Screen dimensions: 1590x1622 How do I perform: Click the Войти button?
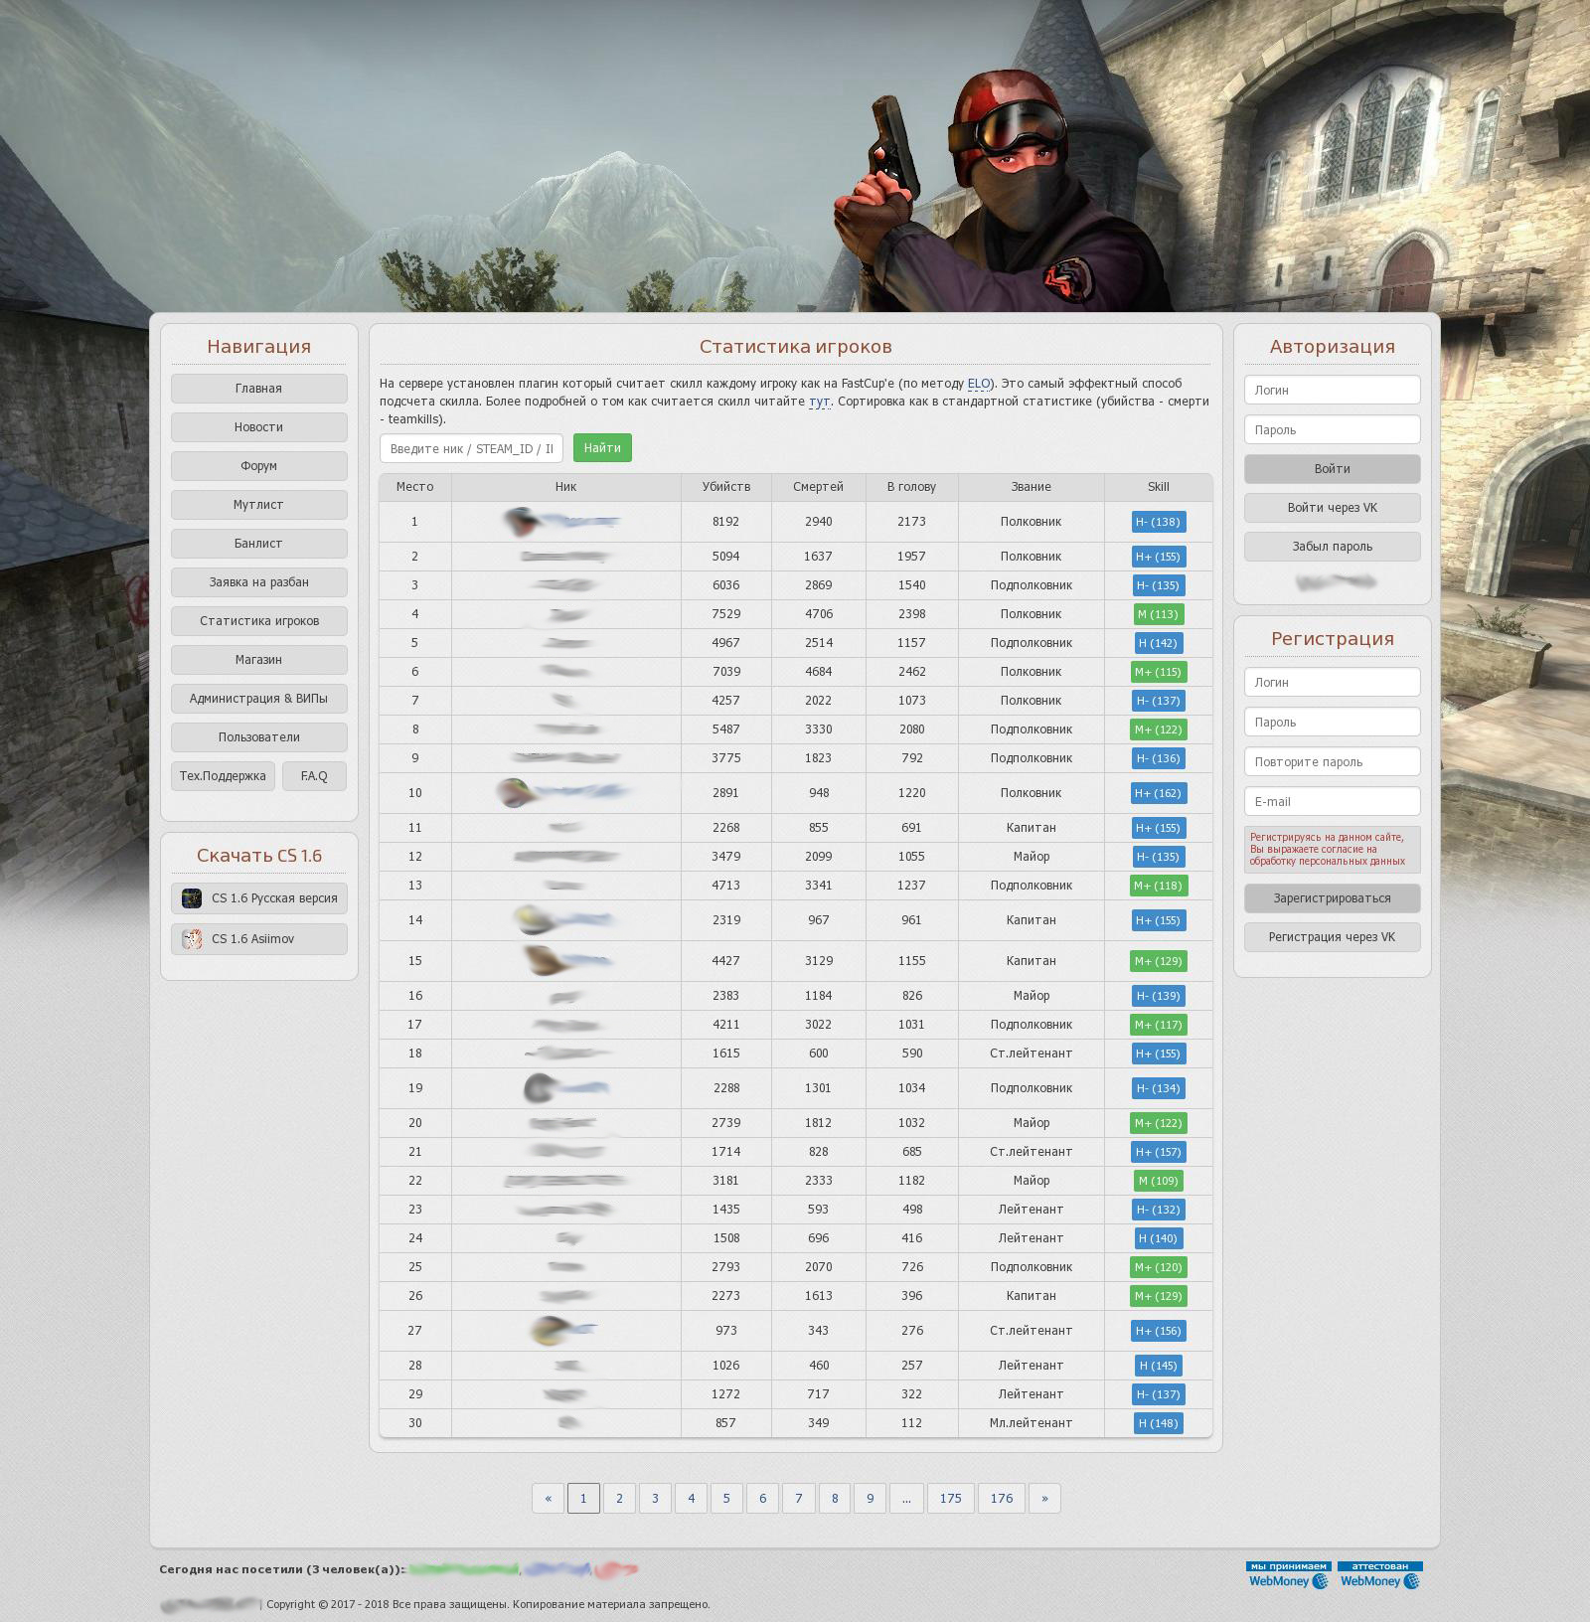click(1332, 469)
